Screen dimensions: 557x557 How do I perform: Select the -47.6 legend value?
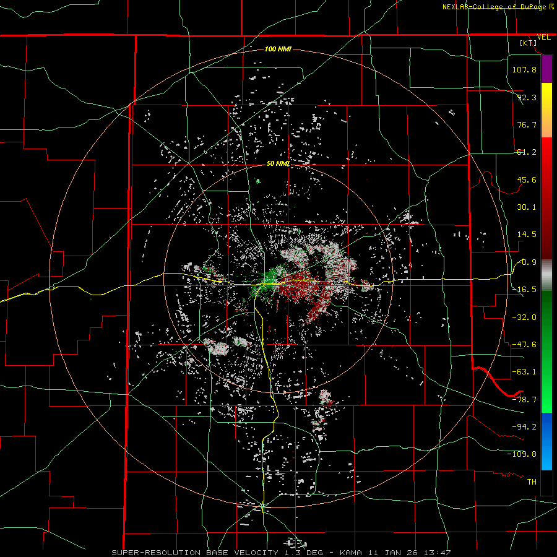click(x=524, y=345)
